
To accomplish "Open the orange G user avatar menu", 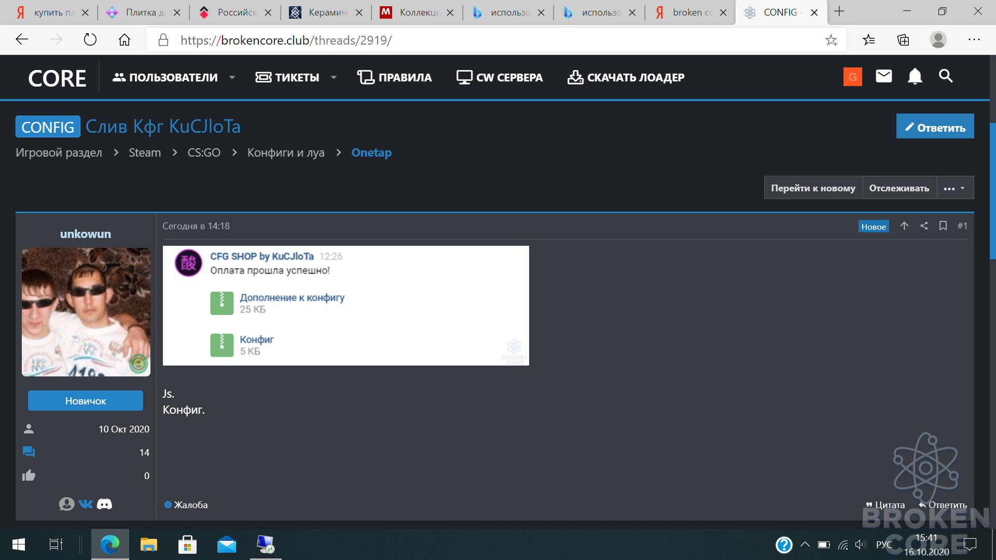I will [852, 77].
